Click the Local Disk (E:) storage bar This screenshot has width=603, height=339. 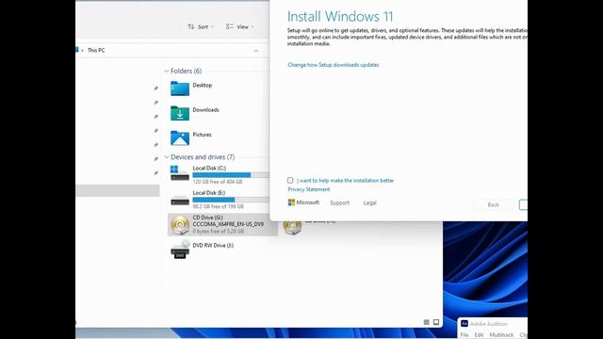tap(231, 200)
